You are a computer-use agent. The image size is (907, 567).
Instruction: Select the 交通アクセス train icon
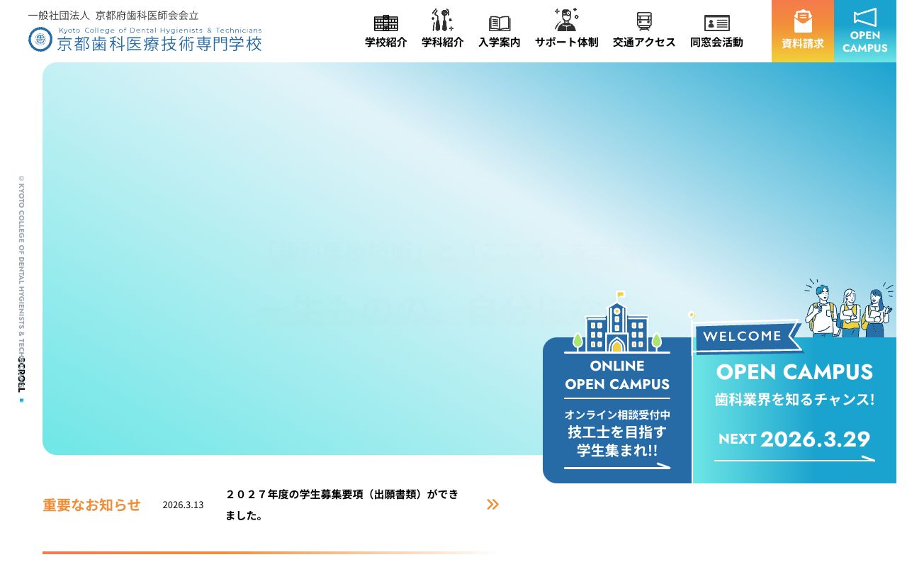click(643, 21)
